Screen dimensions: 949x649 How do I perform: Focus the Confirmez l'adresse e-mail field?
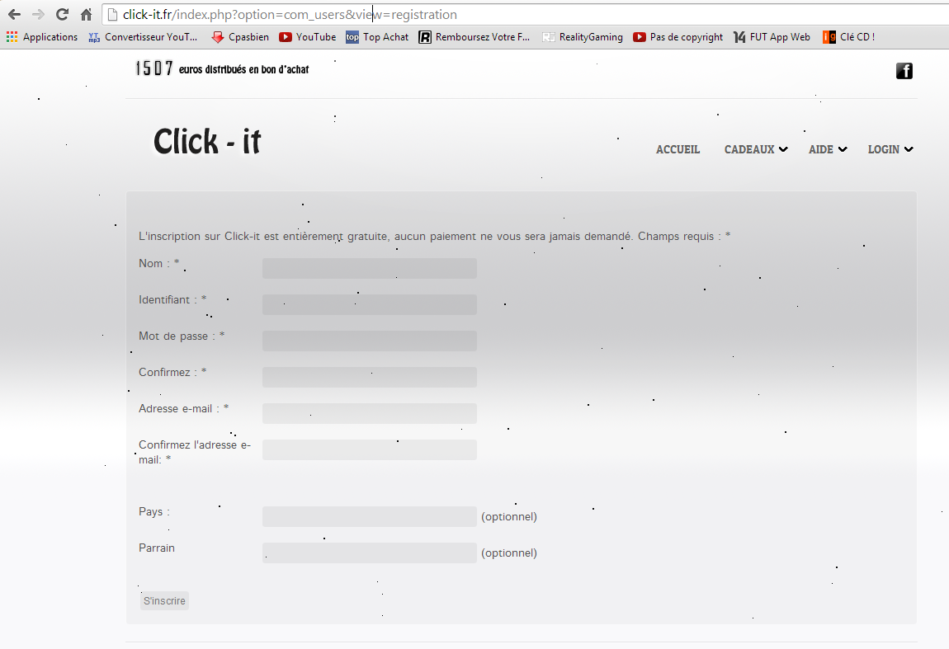pos(369,450)
